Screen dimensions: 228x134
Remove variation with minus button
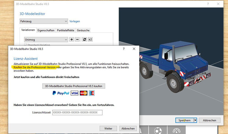77,39
